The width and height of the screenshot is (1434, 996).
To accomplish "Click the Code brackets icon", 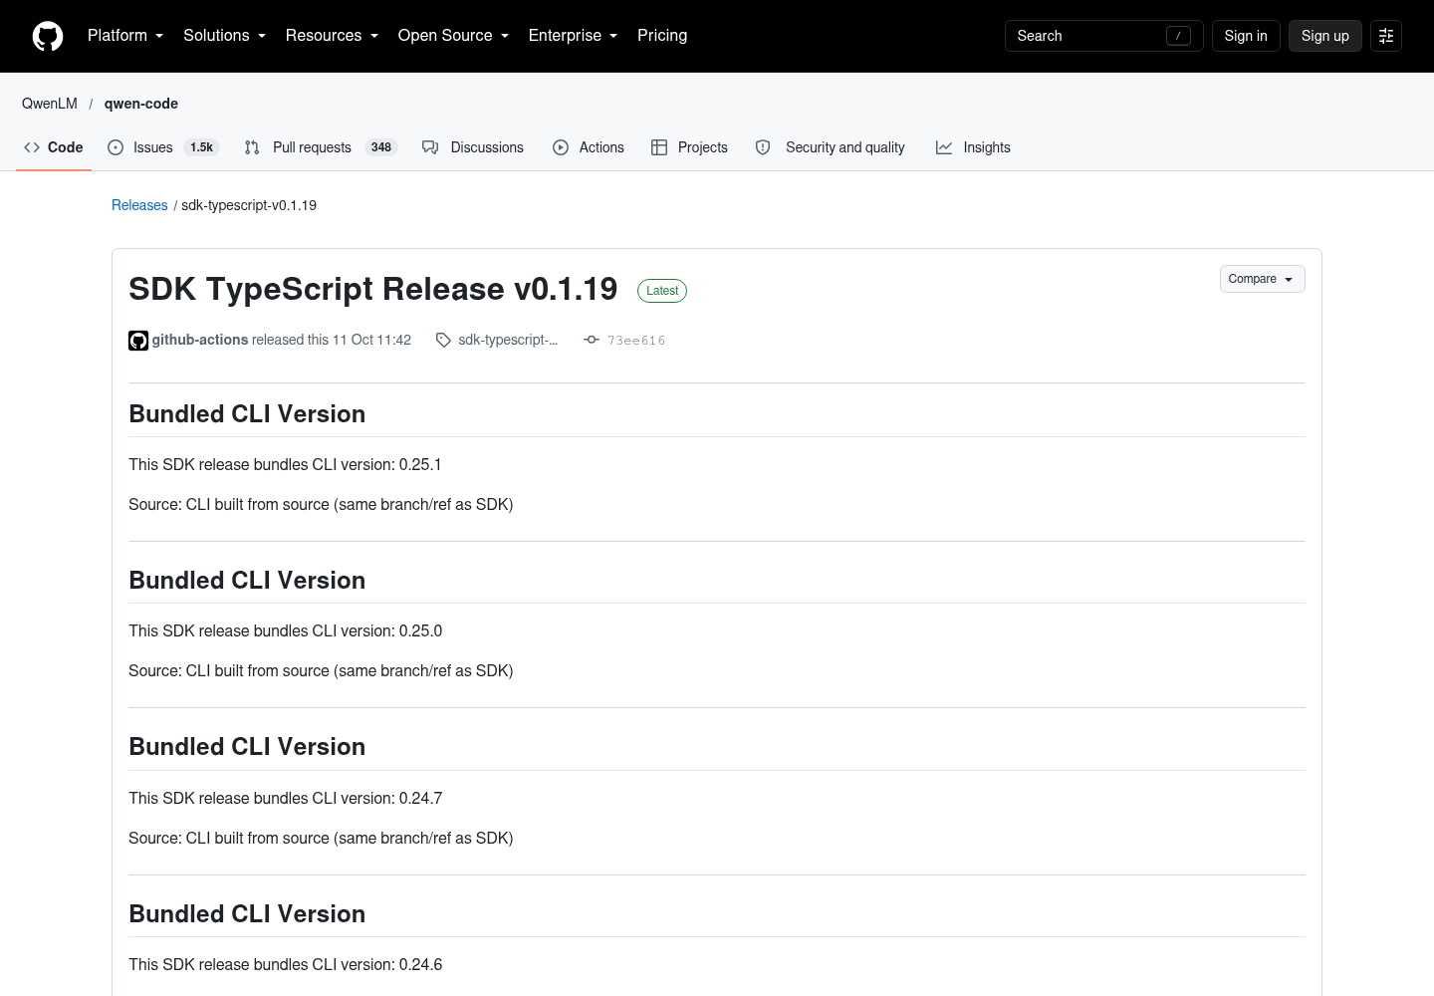I will [x=32, y=147].
